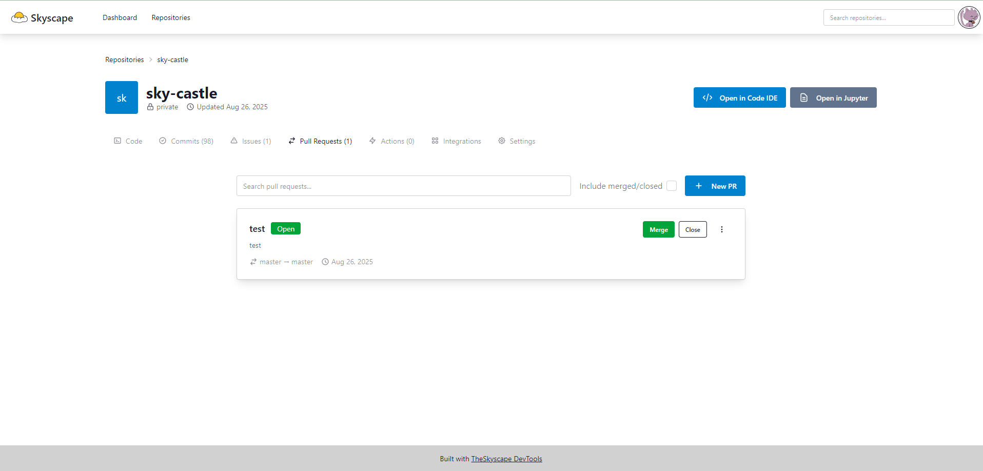Click the Open in Jupyter button
The width and height of the screenshot is (983, 471).
833,97
